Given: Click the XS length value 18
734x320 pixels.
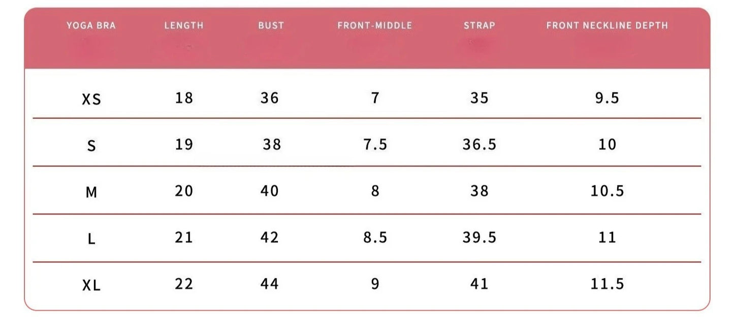Looking at the screenshot, I should click(184, 98).
